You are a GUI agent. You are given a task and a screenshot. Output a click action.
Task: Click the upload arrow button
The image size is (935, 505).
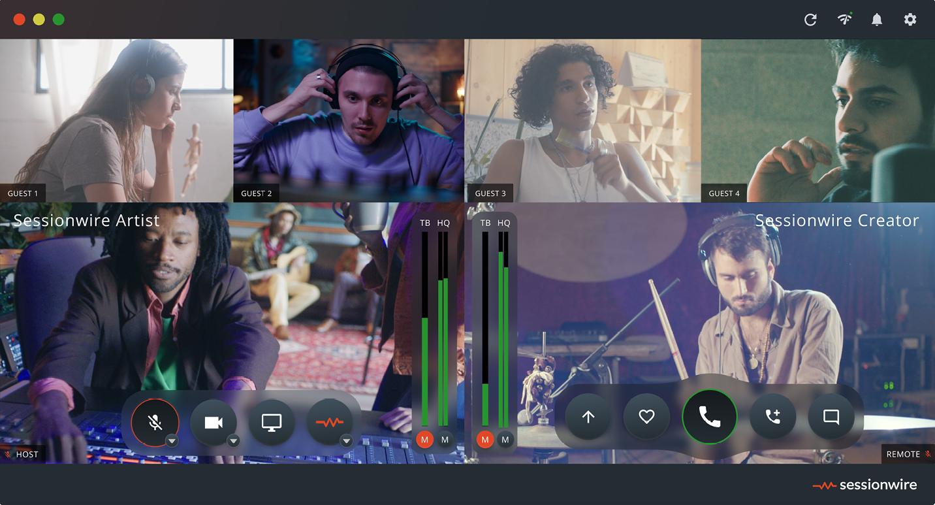click(588, 417)
